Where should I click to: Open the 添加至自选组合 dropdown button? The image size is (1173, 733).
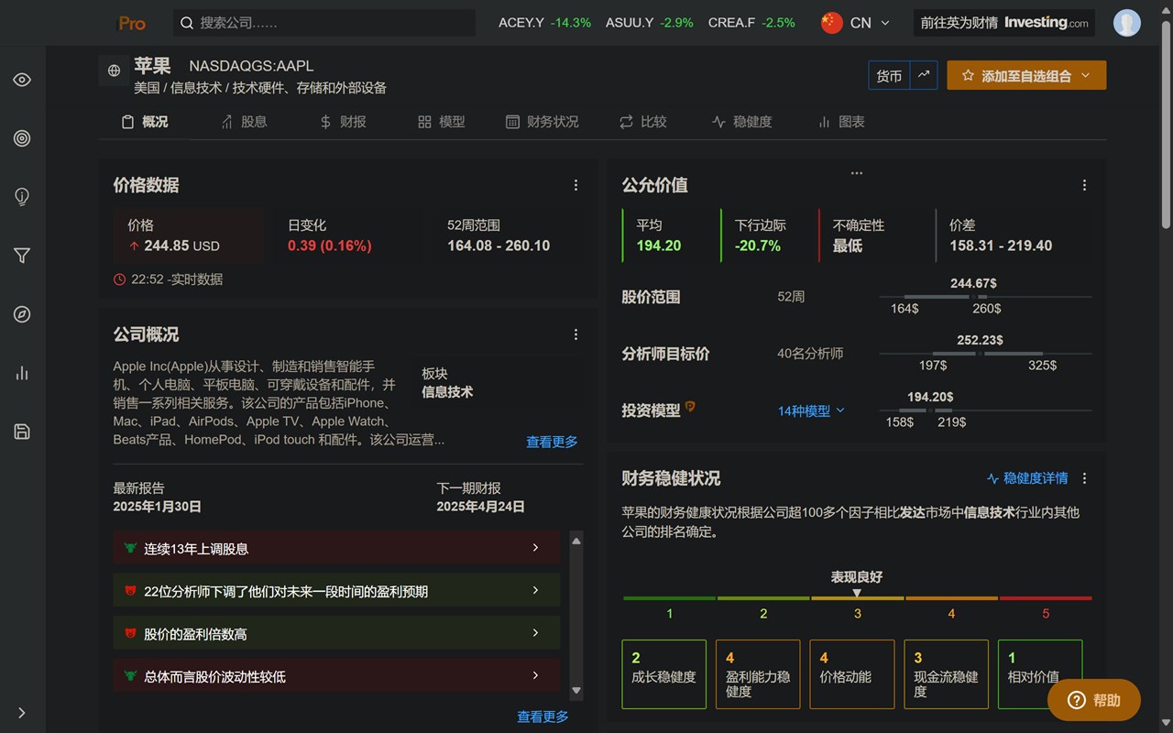coord(1026,75)
